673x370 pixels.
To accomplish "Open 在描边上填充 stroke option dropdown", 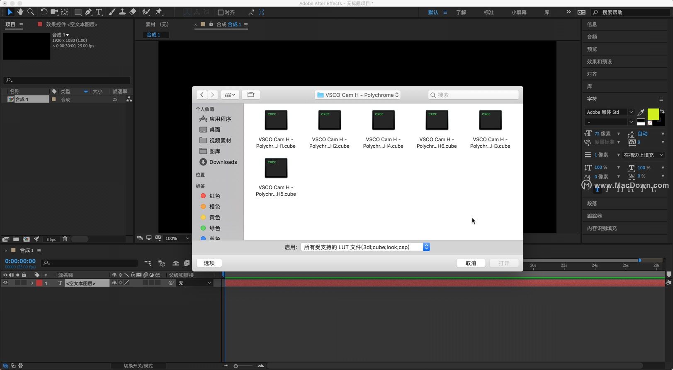I will [x=643, y=155].
